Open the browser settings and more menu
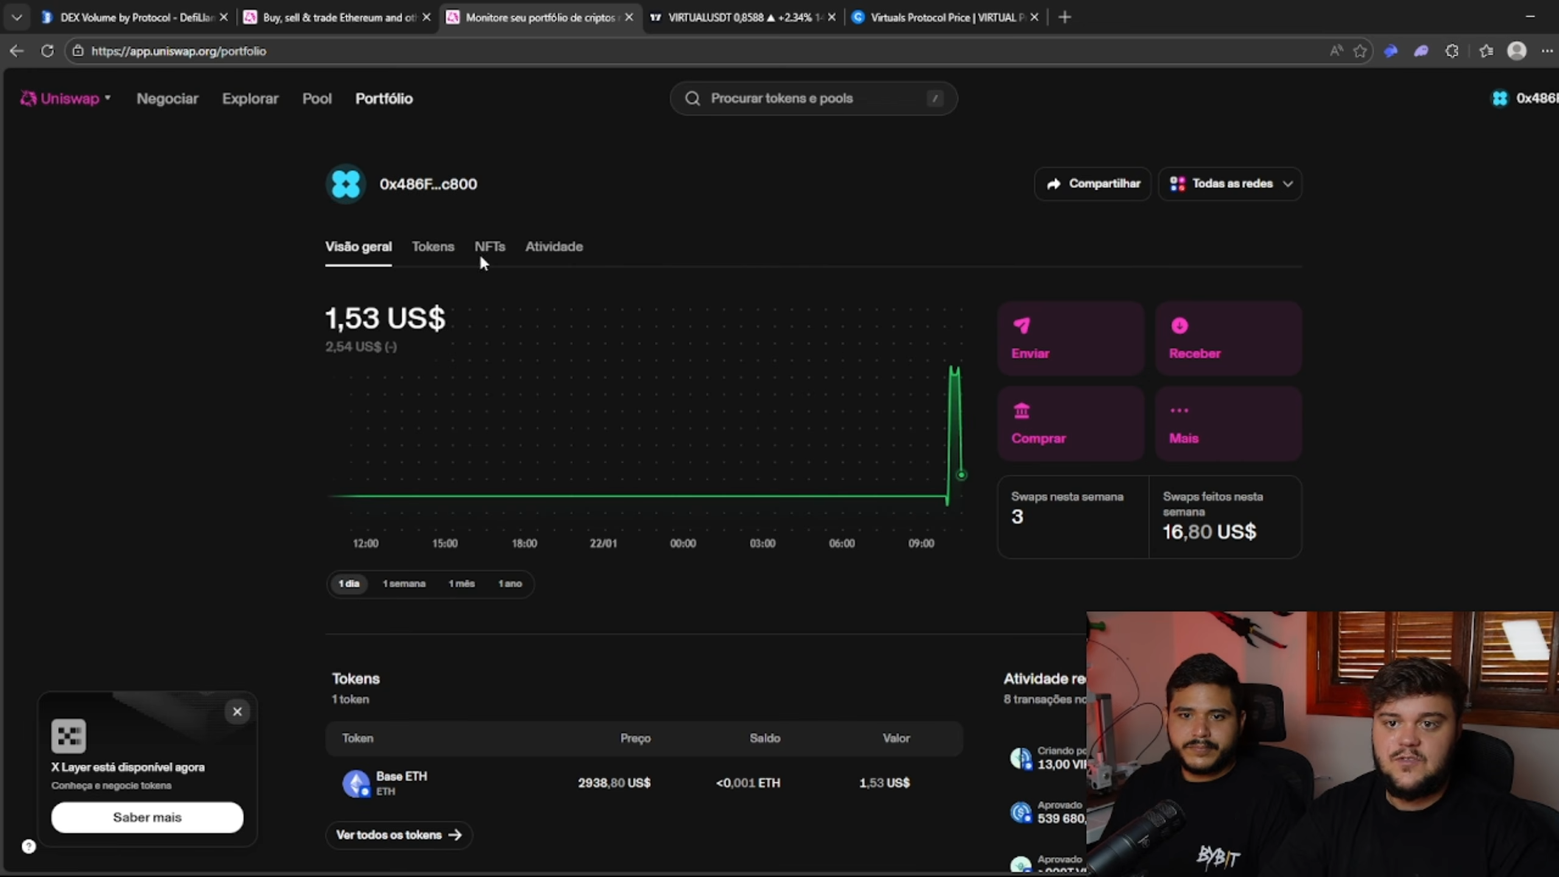This screenshot has width=1559, height=877. (1547, 51)
